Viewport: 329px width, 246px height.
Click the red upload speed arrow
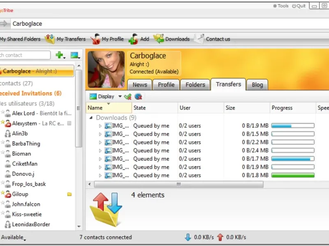(x=220, y=237)
